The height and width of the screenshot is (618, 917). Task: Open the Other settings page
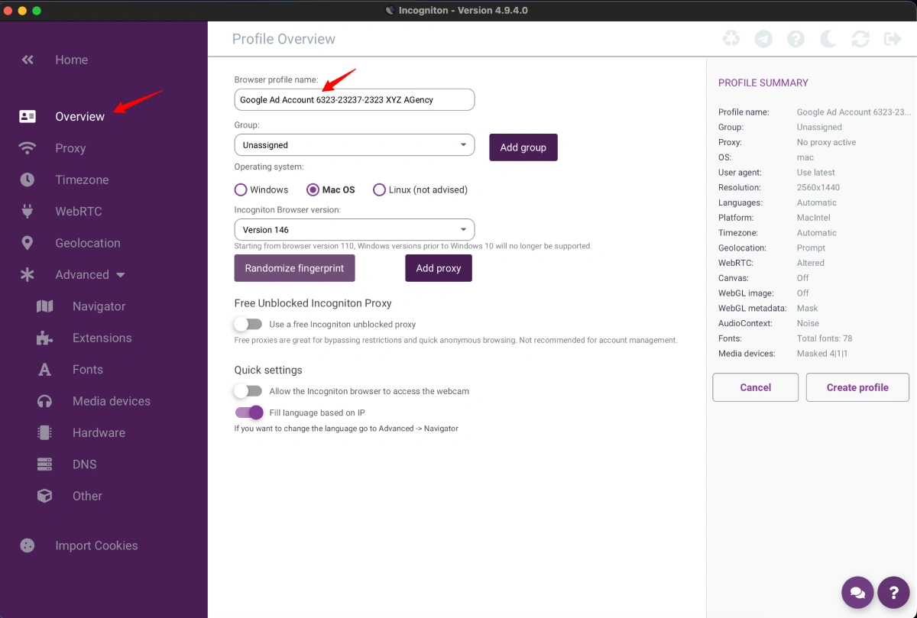pyautogui.click(x=87, y=496)
